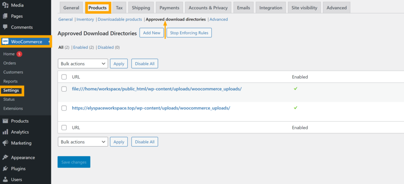Open the Payments settings tab

click(x=169, y=8)
